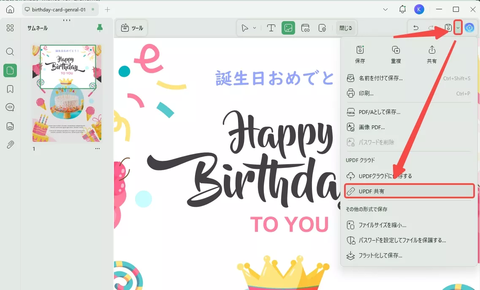Click the 誕生日おめでとう heading text on page
Image resolution: width=480 pixels, height=290 pixels.
pos(274,78)
